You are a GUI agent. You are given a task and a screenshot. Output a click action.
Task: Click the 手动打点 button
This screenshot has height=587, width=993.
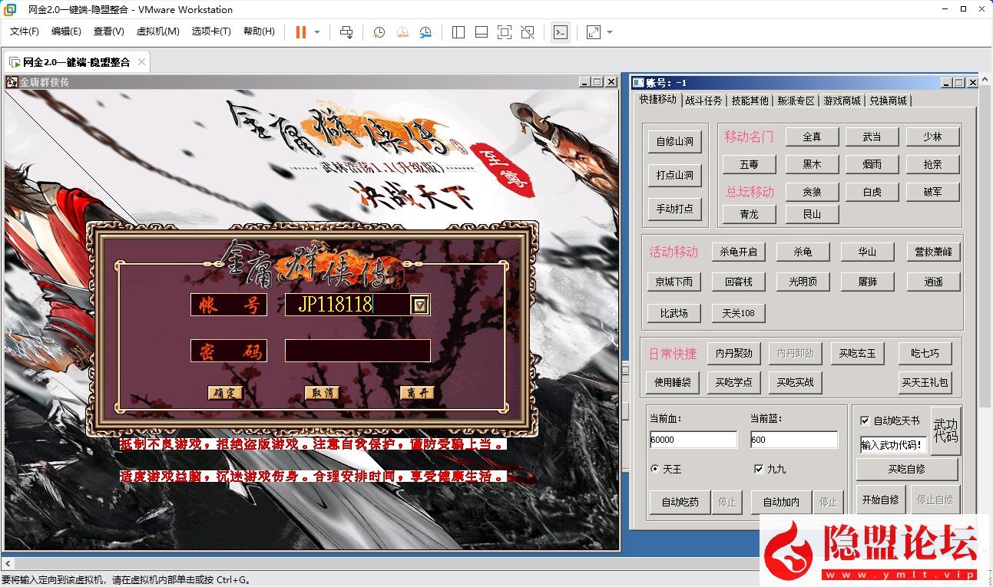[675, 208]
